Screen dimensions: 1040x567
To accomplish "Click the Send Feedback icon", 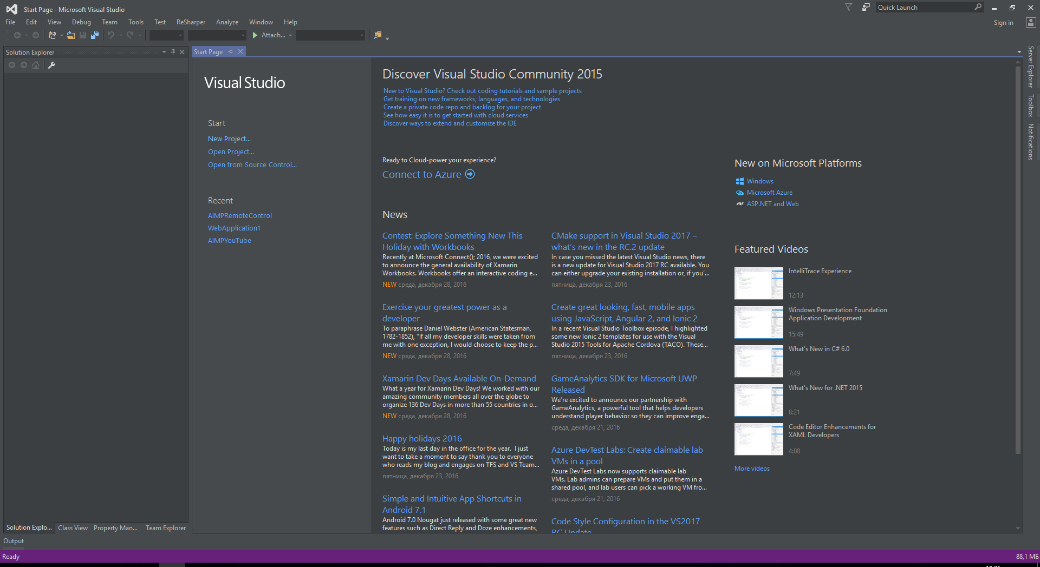I will click(x=866, y=7).
